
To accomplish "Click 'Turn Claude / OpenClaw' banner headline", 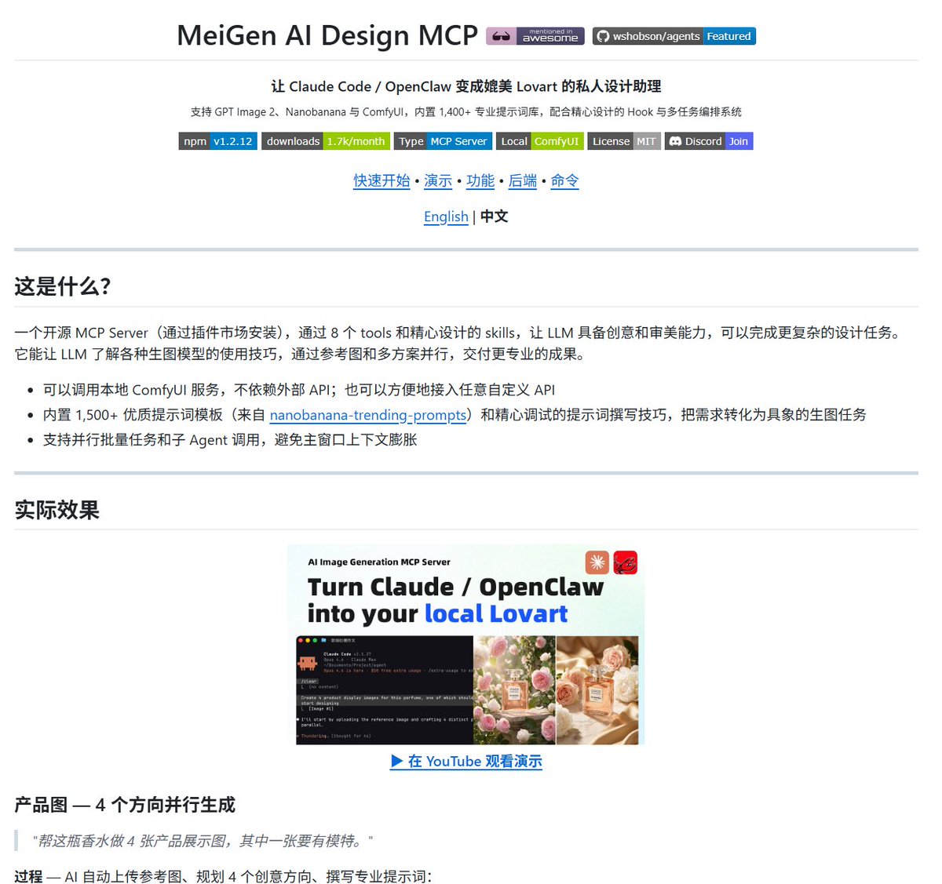I will click(455, 587).
